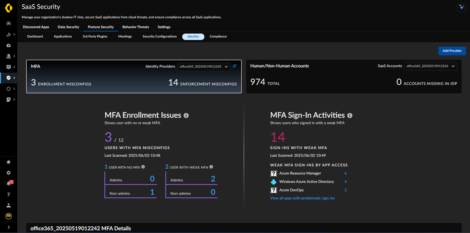Click the Azure Resource Manager count 6

[x=346, y=173]
